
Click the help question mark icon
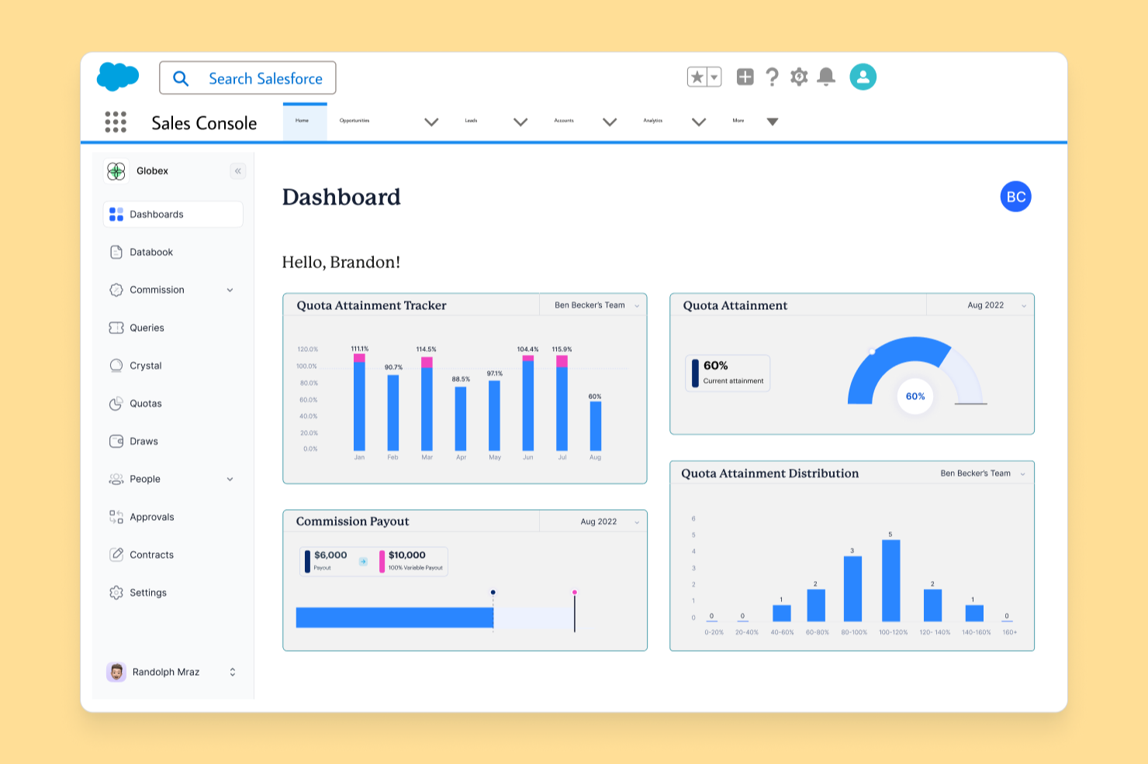(772, 77)
